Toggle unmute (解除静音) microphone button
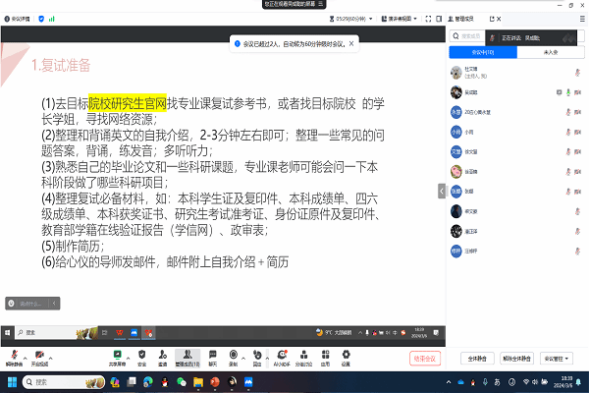The height and width of the screenshot is (393, 589). 14,355
